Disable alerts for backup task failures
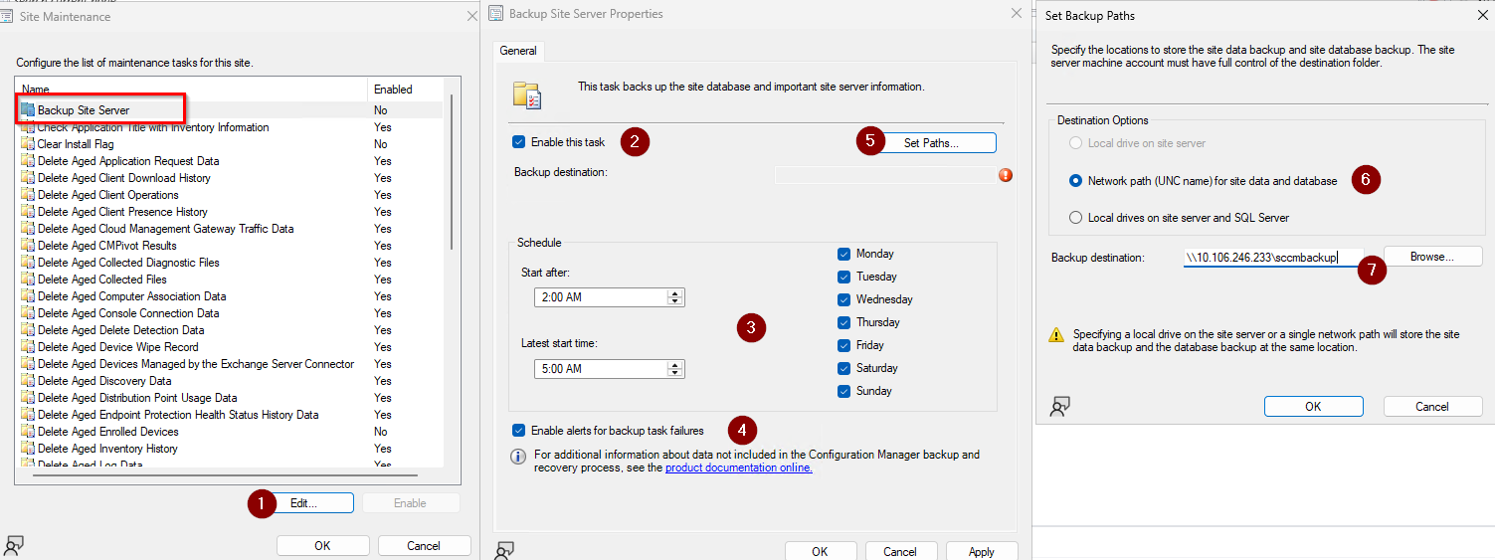Image resolution: width=1495 pixels, height=560 pixels. [x=518, y=431]
